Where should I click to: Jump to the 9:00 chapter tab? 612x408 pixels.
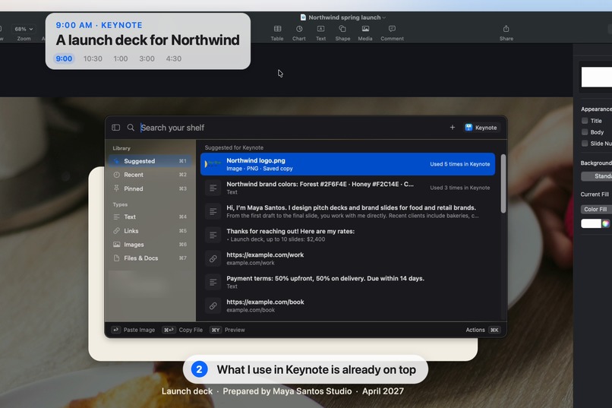[x=64, y=59]
